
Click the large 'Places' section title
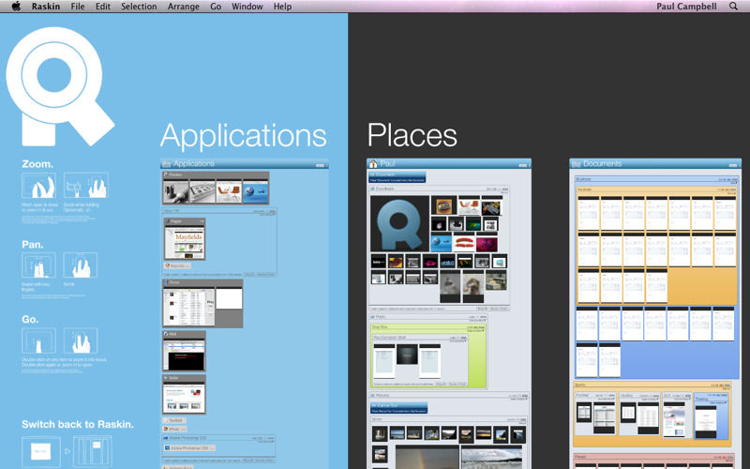pos(412,135)
